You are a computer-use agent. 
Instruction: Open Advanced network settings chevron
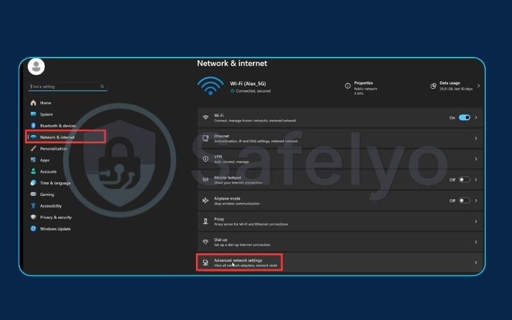476,262
